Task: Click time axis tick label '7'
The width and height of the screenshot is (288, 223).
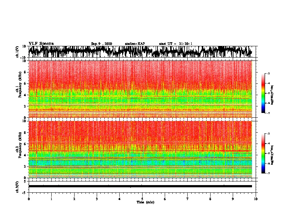Action: tap(188, 199)
